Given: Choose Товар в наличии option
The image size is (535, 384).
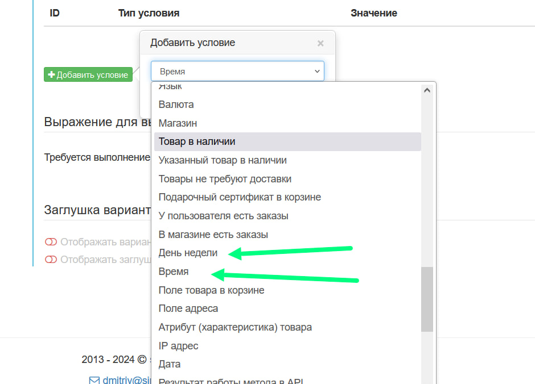Looking at the screenshot, I should click(197, 141).
